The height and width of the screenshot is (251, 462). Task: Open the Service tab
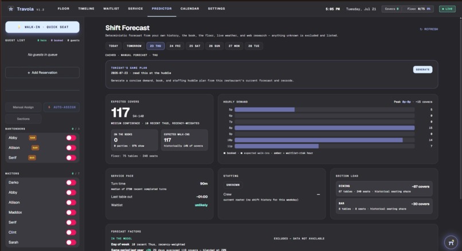pos(135,9)
